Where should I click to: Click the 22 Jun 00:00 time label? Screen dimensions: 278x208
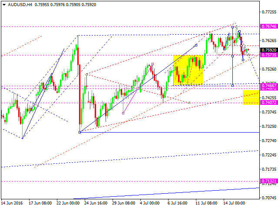(x=68, y=203)
